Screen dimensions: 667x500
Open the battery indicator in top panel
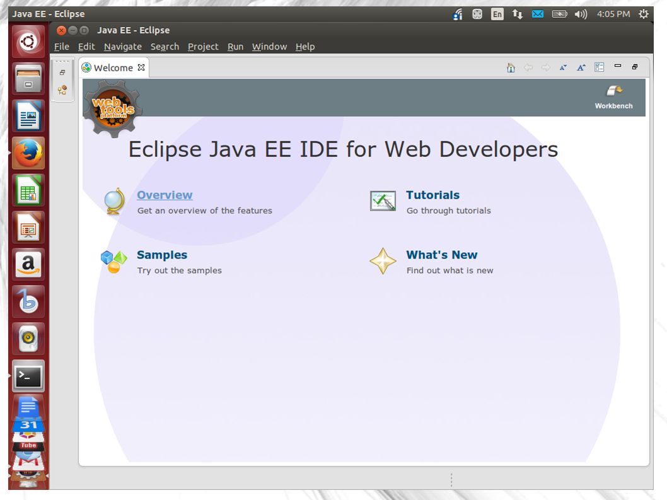coord(559,14)
